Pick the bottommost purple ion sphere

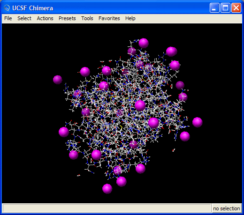[107, 189]
